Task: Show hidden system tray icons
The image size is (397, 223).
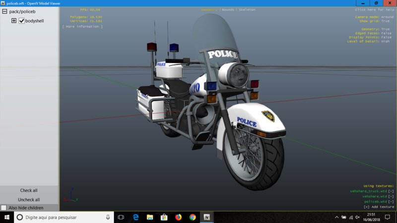Action: point(337,217)
